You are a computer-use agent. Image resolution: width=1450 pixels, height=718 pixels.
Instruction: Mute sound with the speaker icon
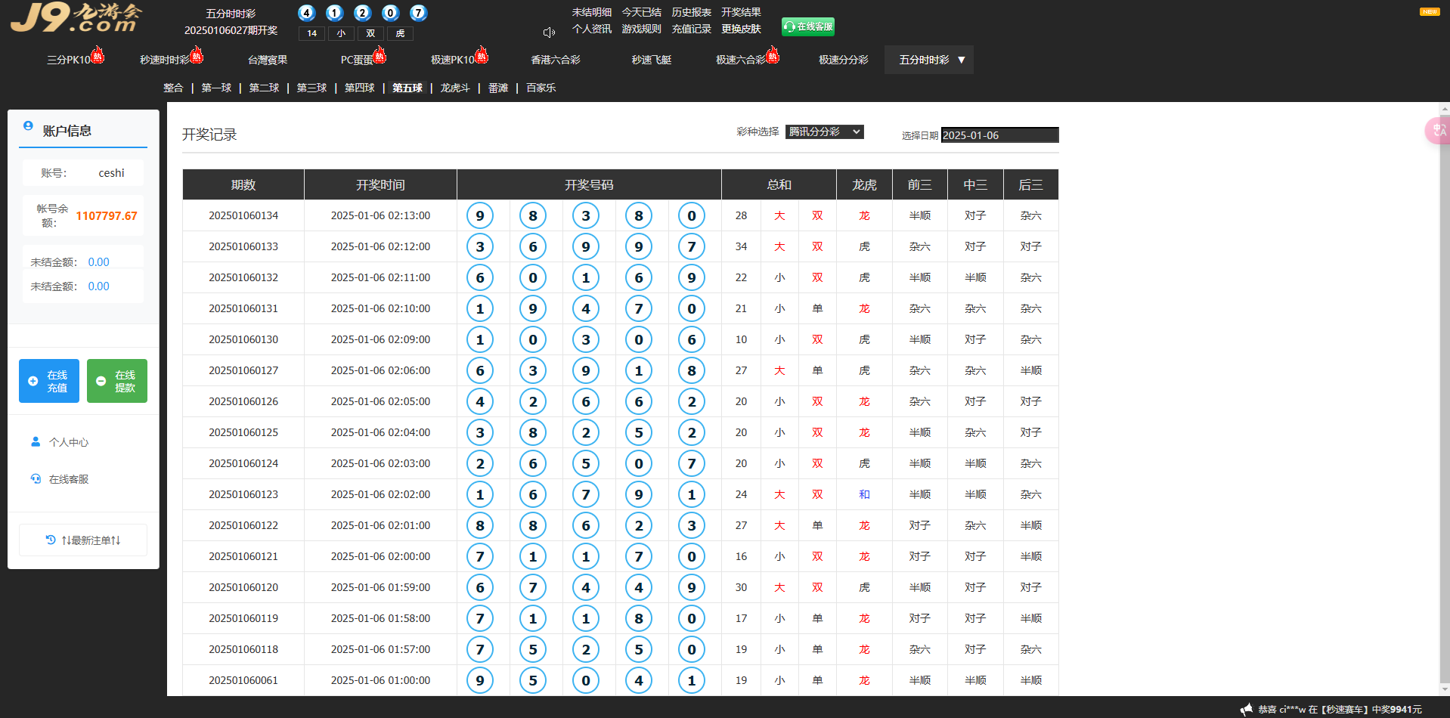pyautogui.click(x=549, y=32)
